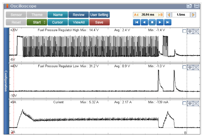Increase the time base with right arrow

[x=194, y=15]
